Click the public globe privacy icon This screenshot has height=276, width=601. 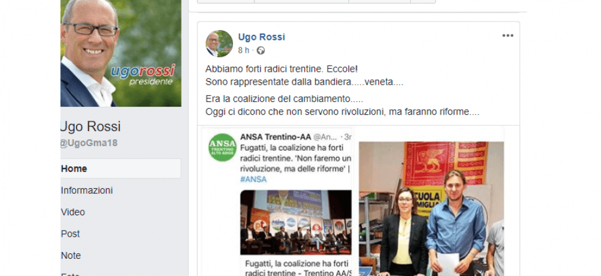pyautogui.click(x=261, y=50)
